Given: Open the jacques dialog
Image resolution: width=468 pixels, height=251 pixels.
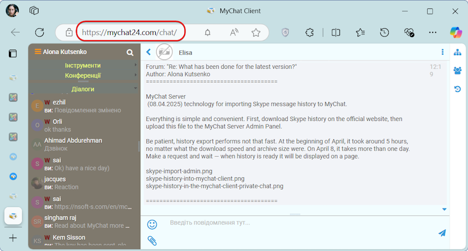Looking at the screenshot, I should 84,183.
